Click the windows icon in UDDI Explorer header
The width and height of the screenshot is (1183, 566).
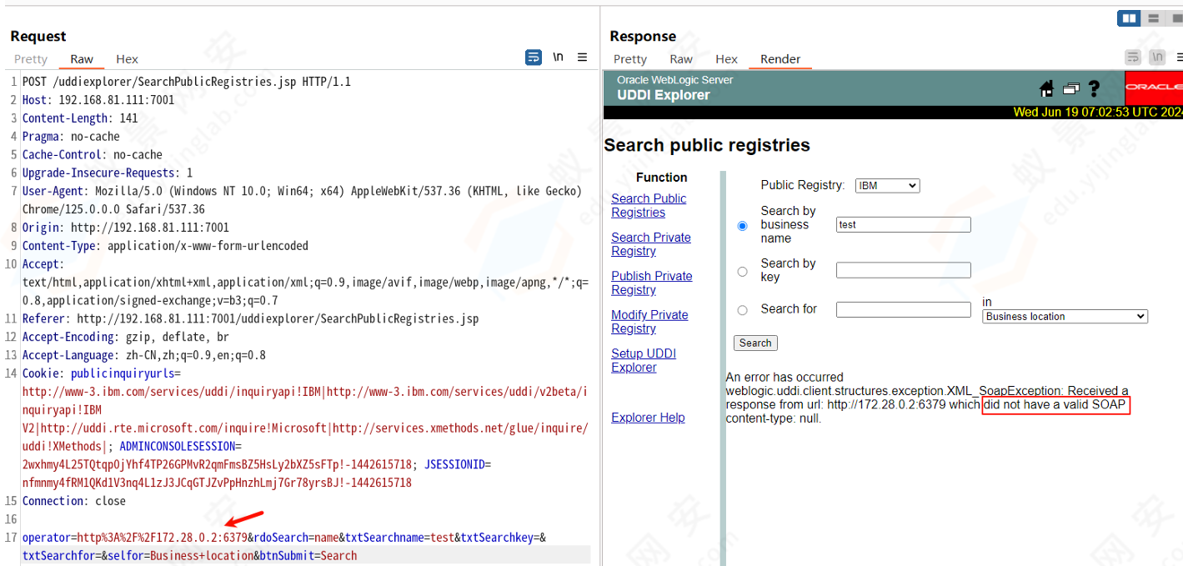point(1070,88)
